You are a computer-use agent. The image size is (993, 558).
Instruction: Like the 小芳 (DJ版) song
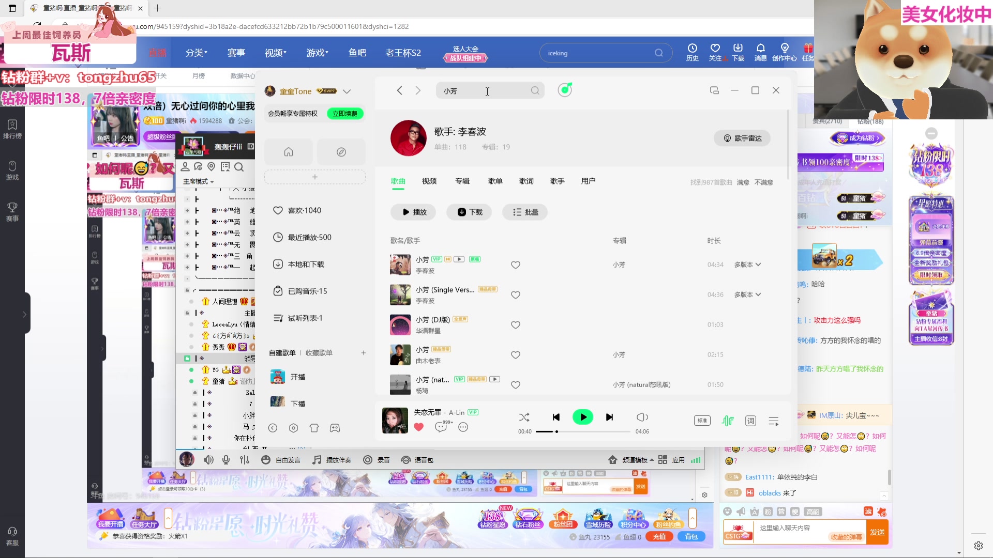pyautogui.click(x=515, y=324)
